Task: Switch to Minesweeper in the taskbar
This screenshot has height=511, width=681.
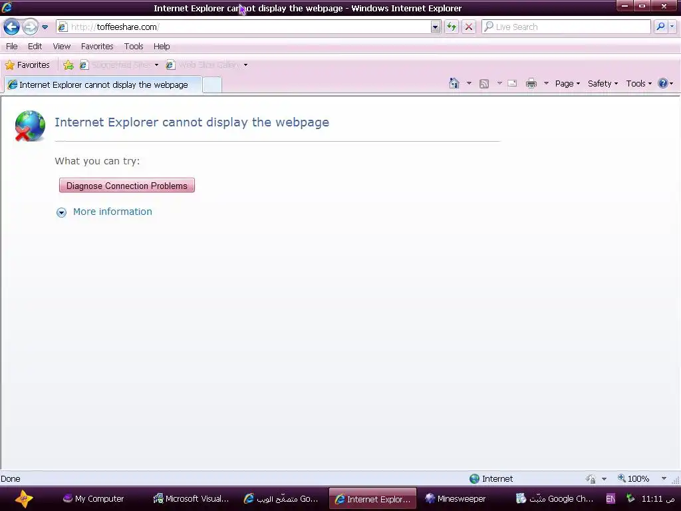Action: click(x=455, y=499)
